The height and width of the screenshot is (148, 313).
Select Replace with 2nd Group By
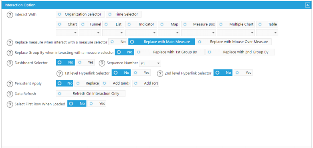coord(240,52)
